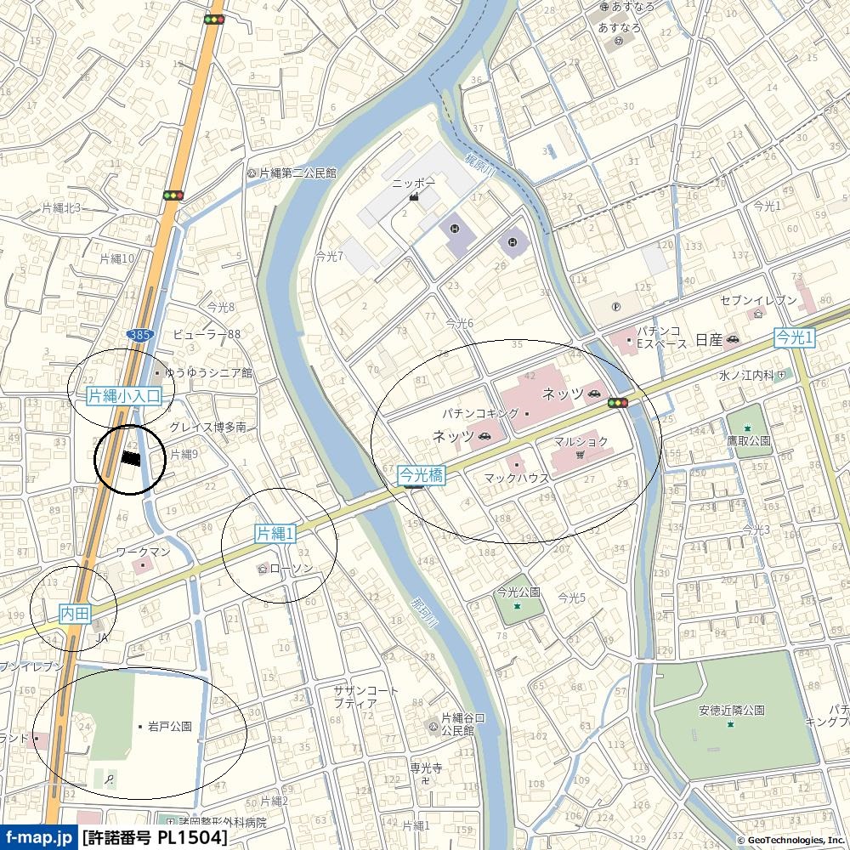Click the 片縄第二公民館 community hall icon
850x850 pixels.
[x=252, y=173]
